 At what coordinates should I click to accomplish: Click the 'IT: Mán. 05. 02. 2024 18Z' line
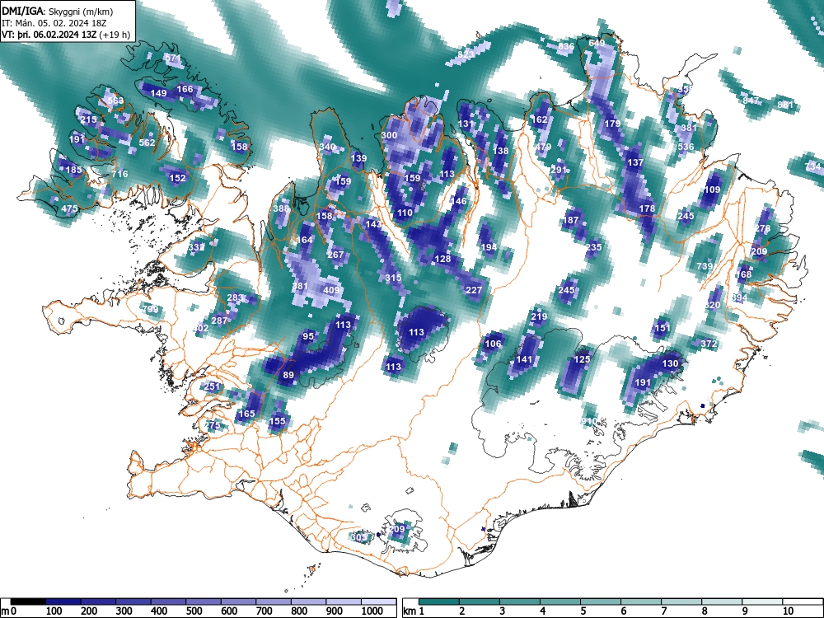click(x=54, y=23)
